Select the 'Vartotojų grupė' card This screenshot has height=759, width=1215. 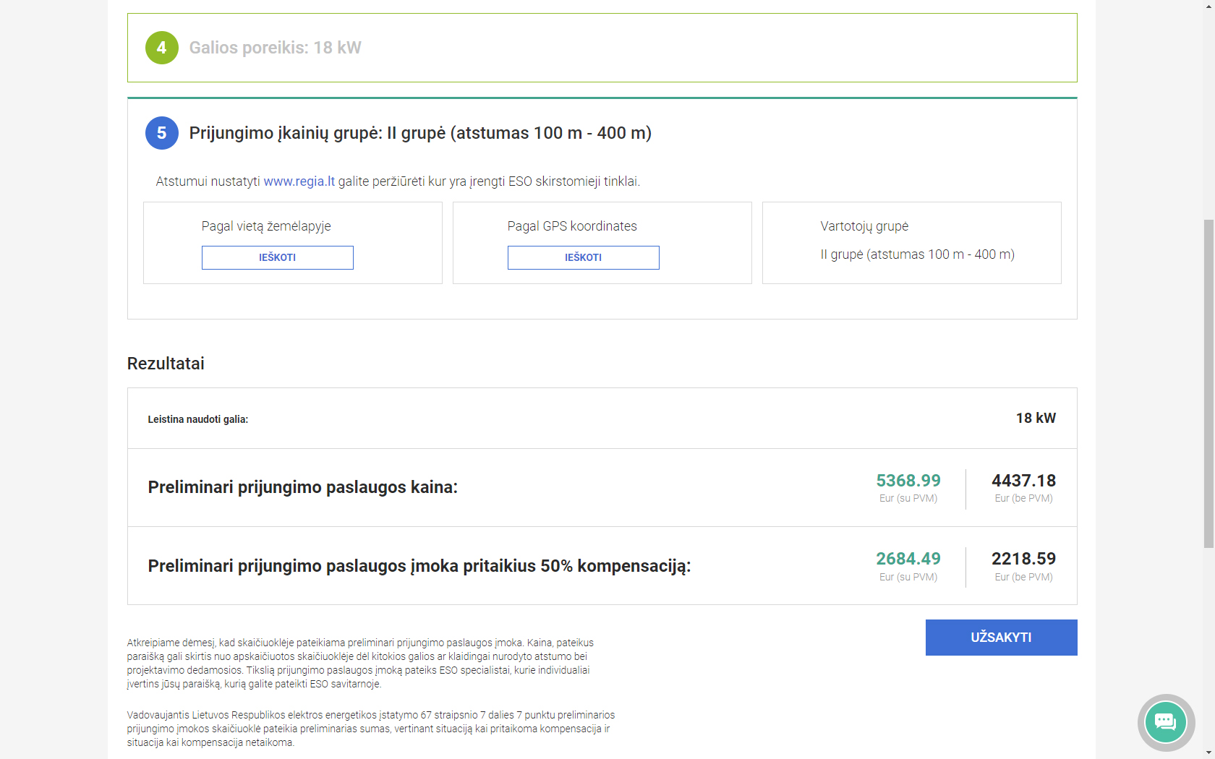pyautogui.click(x=911, y=243)
